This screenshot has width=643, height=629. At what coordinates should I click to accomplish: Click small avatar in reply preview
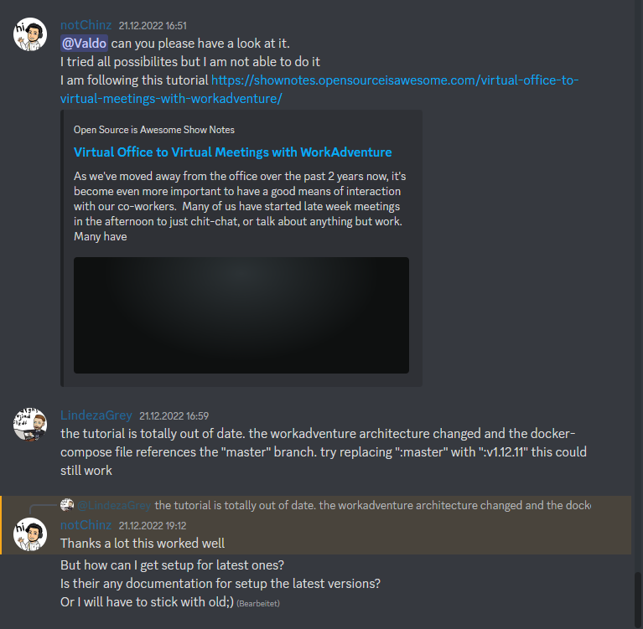[67, 505]
